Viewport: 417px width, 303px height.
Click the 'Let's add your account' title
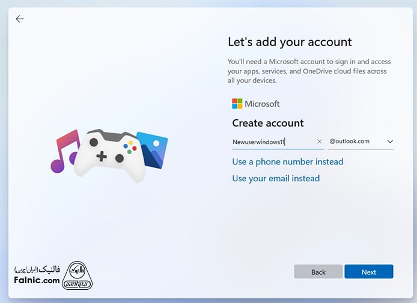coord(290,42)
